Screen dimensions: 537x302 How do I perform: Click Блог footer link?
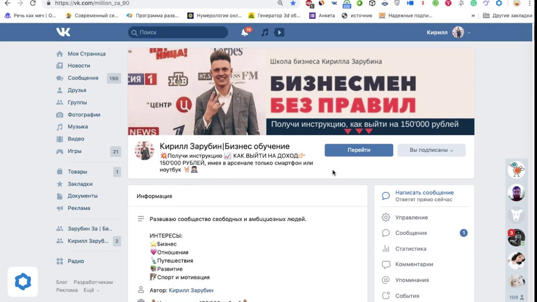[x=62, y=282]
